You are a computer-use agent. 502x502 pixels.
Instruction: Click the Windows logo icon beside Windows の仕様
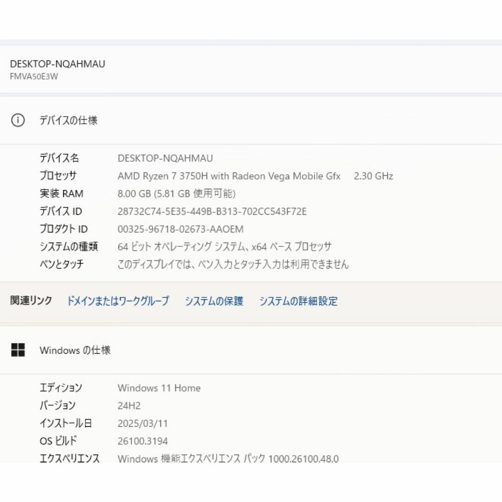[x=18, y=350]
